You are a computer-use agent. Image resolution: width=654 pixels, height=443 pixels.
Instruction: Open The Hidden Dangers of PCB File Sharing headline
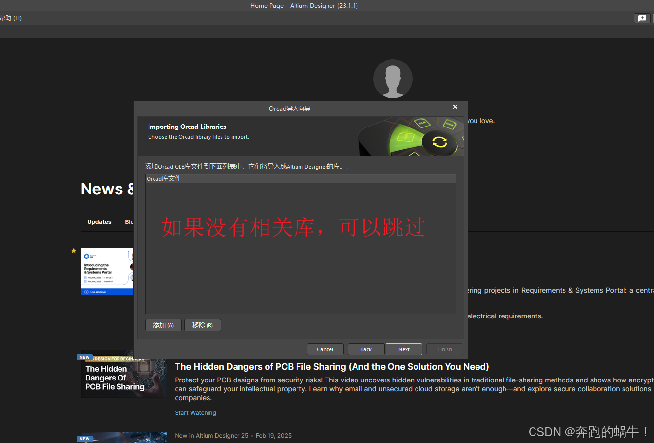pos(332,367)
